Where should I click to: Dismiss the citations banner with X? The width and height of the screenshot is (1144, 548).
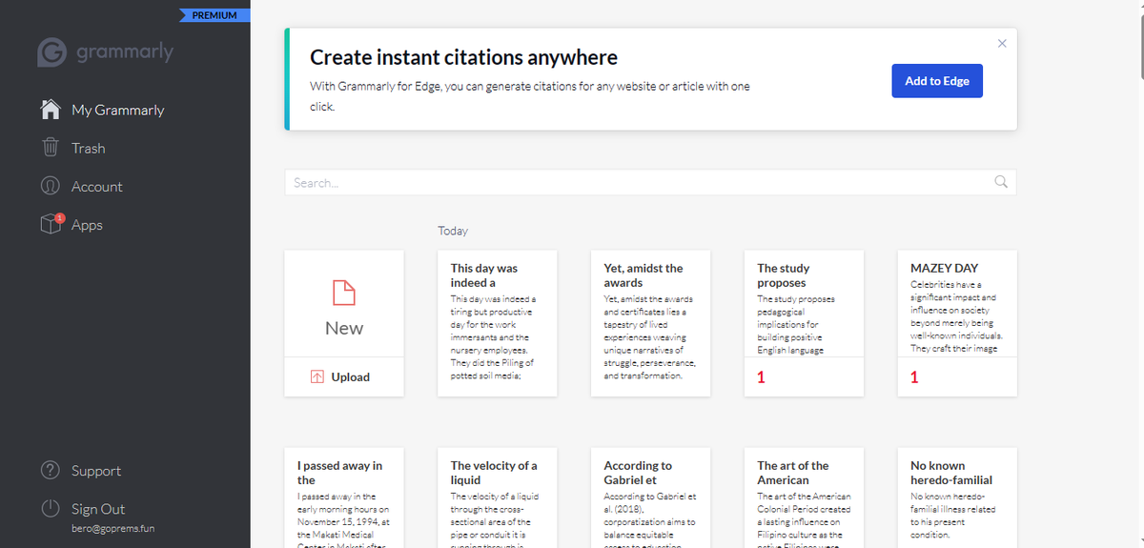(x=1002, y=43)
